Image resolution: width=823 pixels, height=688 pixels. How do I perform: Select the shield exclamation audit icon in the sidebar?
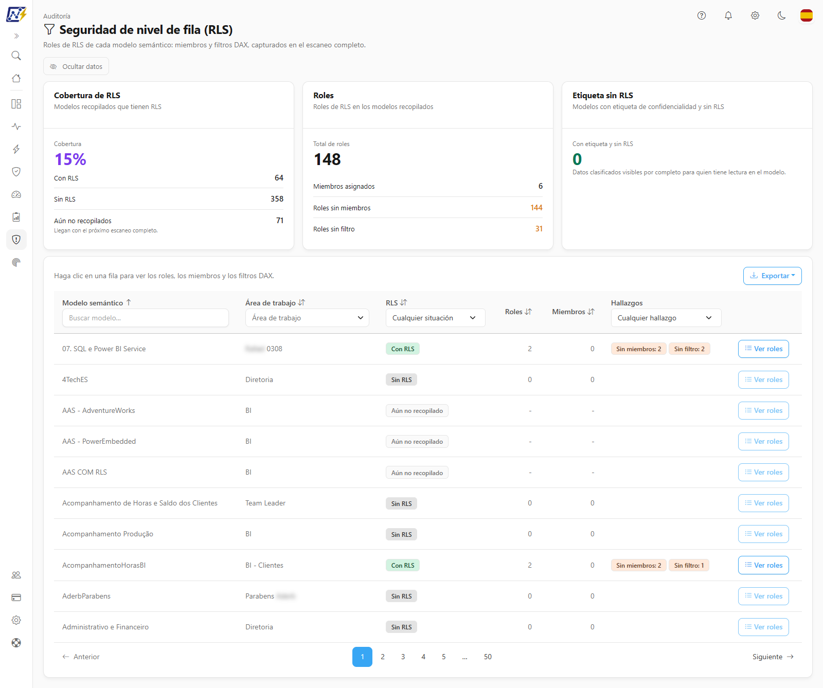(x=16, y=240)
